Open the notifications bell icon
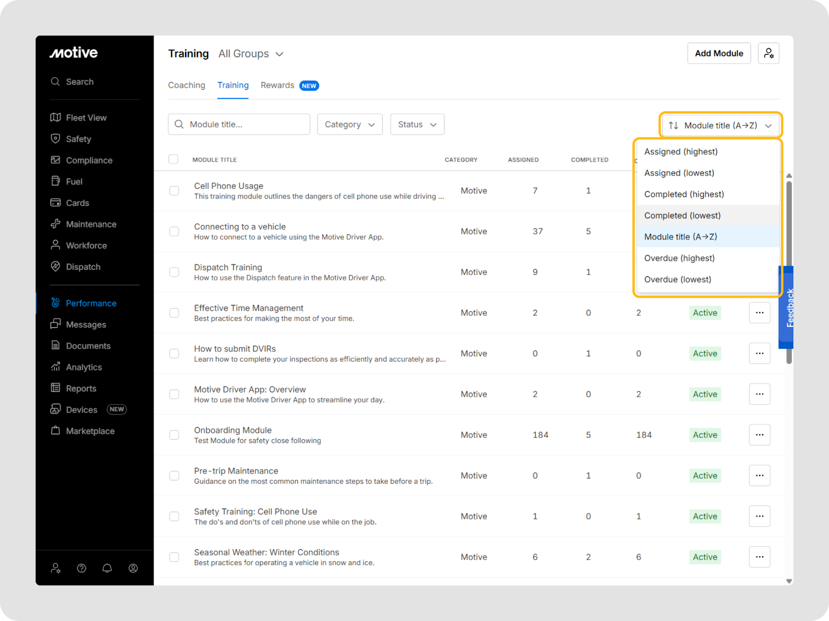Screen dimensions: 829x621 pos(107,568)
